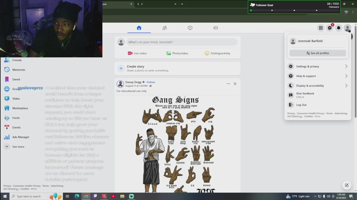Screen dimensions: 357x200
Task: Click the Type here to search box
Action: (36, 196)
